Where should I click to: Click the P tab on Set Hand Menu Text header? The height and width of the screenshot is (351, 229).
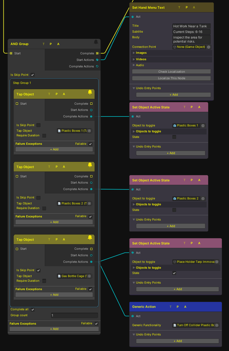[187, 7]
